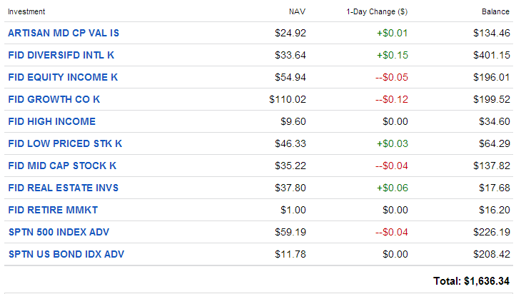Select SPTN US BOND IDX ADV link
Viewport: 521px width, 294px height.
point(66,254)
